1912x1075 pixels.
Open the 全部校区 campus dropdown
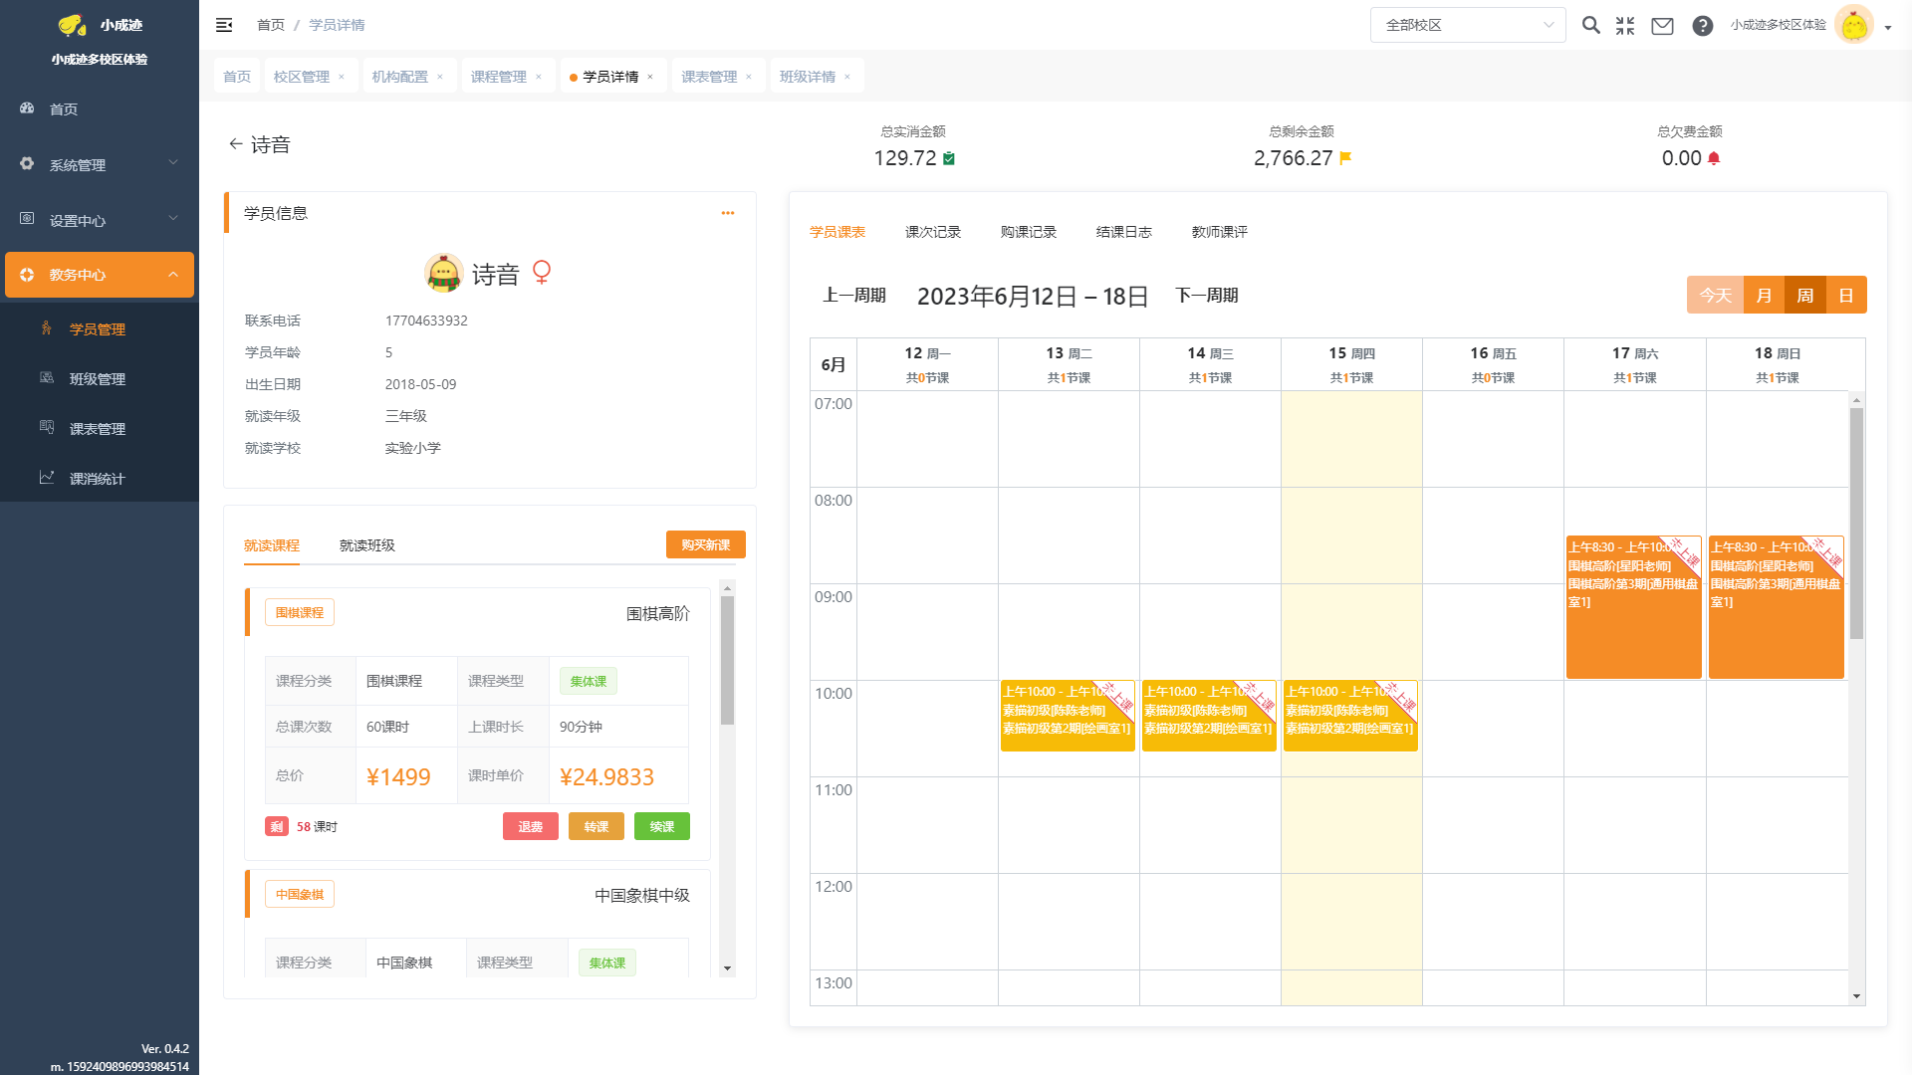(1468, 25)
